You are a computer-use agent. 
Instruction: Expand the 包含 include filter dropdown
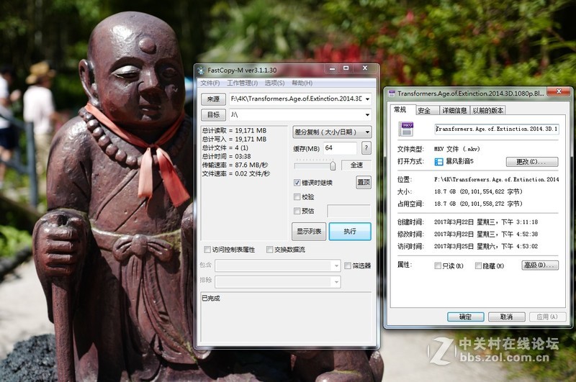[336, 265]
